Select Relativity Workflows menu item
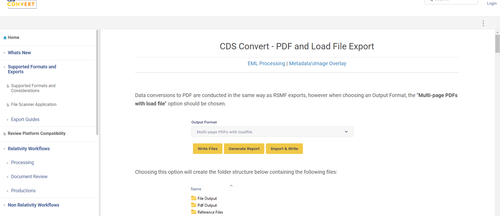500x216 pixels. pyautogui.click(x=29, y=149)
